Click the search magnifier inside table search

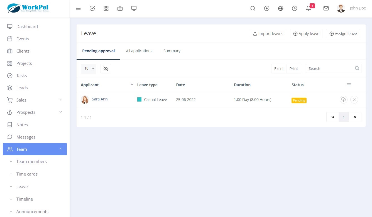[x=357, y=68]
